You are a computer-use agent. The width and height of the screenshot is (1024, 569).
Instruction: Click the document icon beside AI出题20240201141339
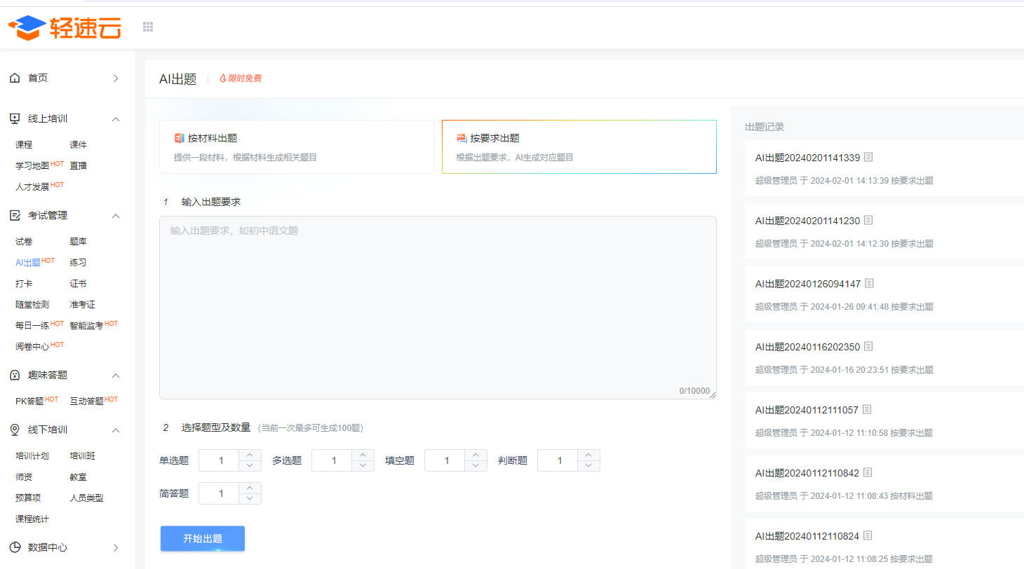(868, 157)
